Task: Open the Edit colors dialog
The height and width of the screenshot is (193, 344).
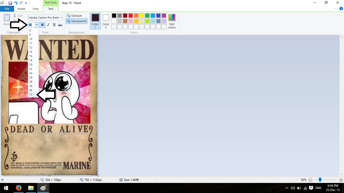Action: coord(172,21)
